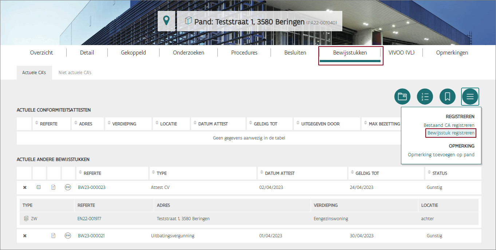Delete BW23-000023 using its X icon
This screenshot has width=496, height=250.
coord(25,187)
